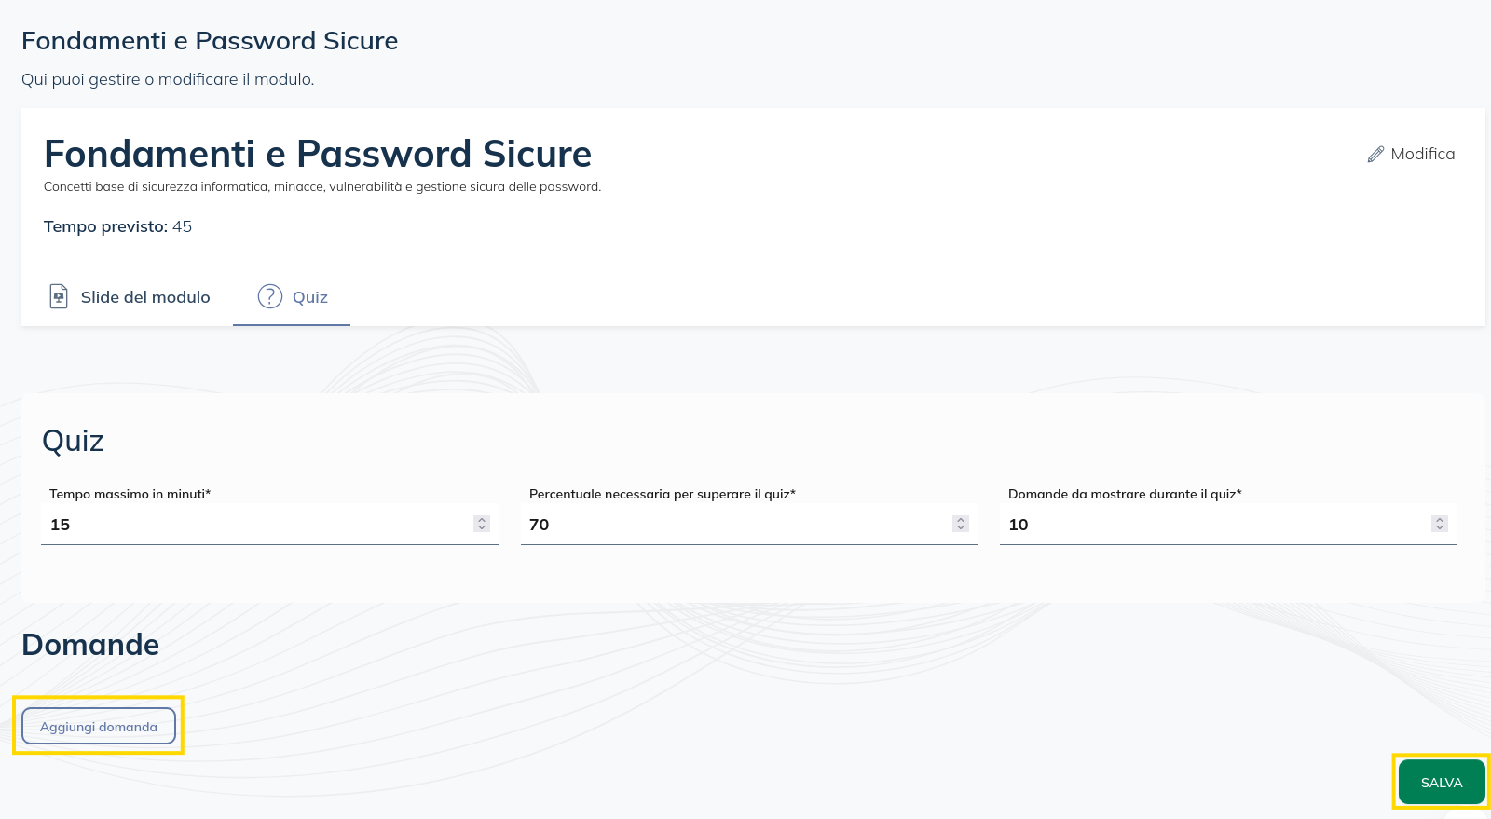Click the Quiz section heading
Image resolution: width=1491 pixels, height=819 pixels.
(x=74, y=441)
